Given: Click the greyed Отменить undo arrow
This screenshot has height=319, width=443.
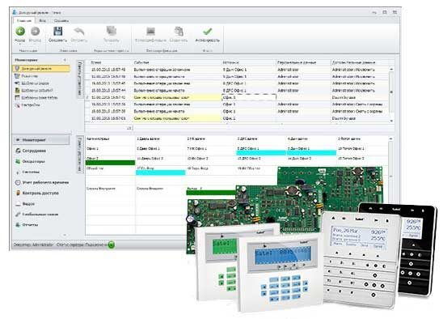Looking at the screenshot, I should coord(79,31).
